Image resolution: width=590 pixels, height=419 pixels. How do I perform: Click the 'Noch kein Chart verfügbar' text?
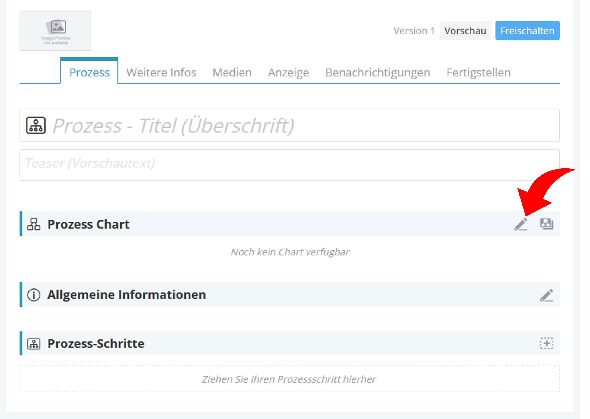coord(290,252)
